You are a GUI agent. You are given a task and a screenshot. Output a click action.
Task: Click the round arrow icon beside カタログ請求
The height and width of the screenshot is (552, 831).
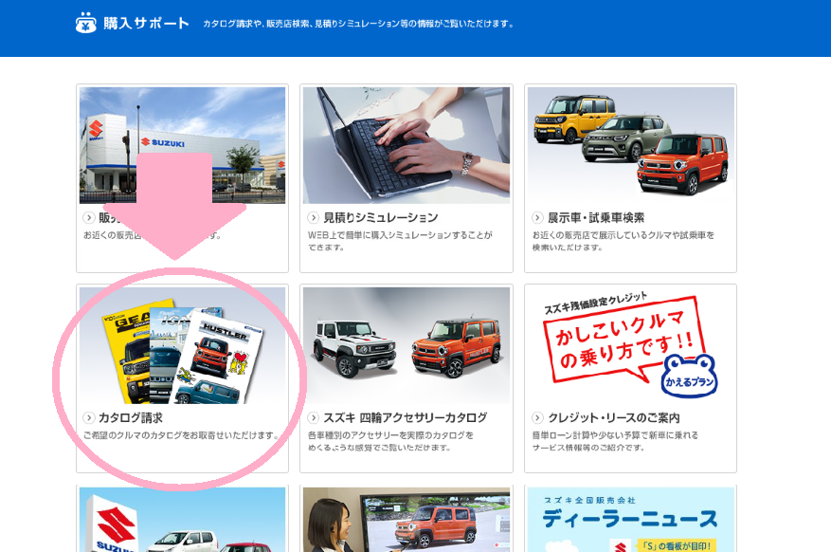pyautogui.click(x=88, y=418)
